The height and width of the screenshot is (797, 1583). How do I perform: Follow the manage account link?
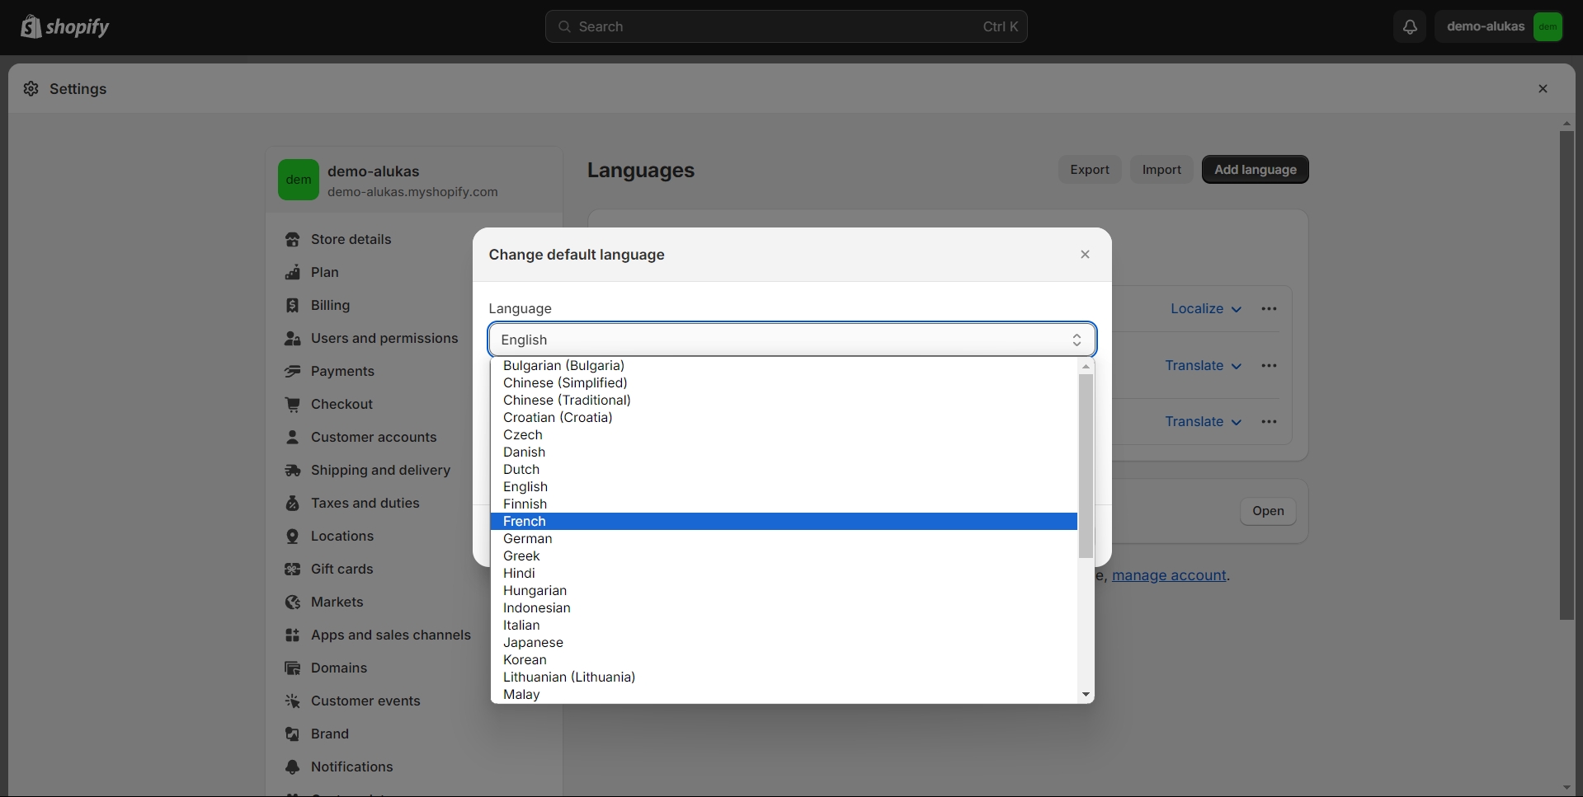pyautogui.click(x=1169, y=575)
